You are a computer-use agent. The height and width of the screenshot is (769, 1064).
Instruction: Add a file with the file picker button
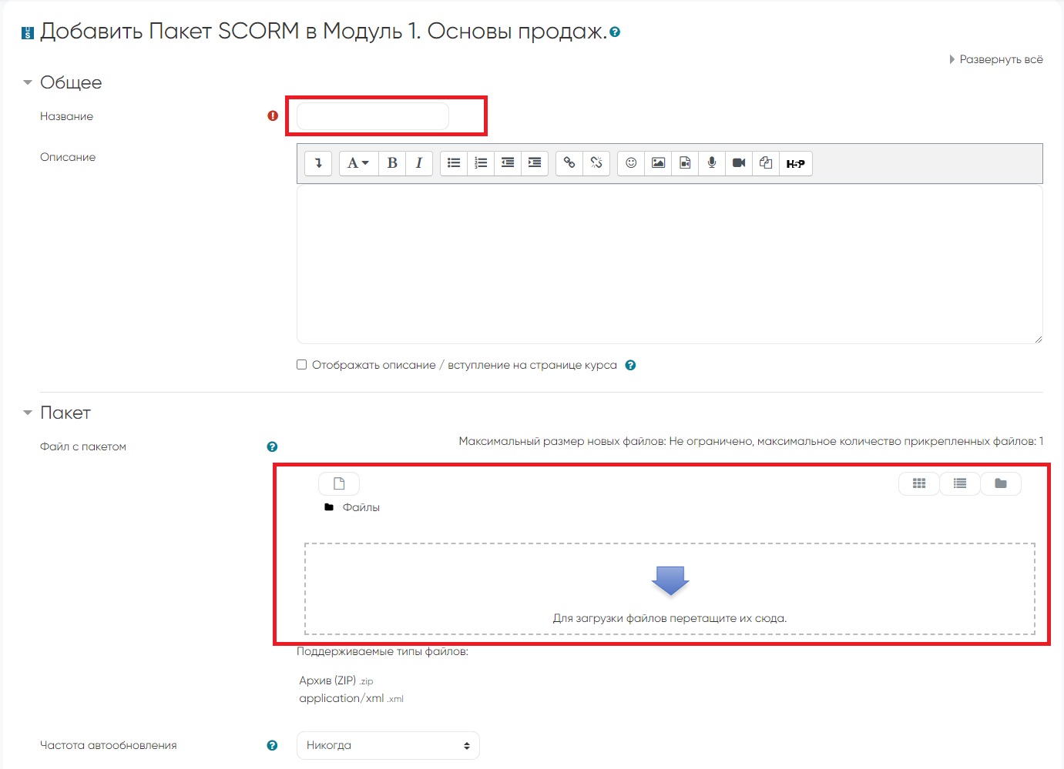click(x=339, y=483)
